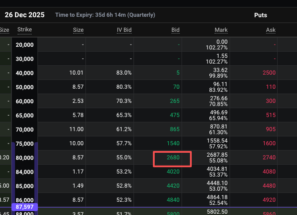This screenshot has height=215, width=297.
Task: Click the mark price 4864.18
Action: coord(217,197)
